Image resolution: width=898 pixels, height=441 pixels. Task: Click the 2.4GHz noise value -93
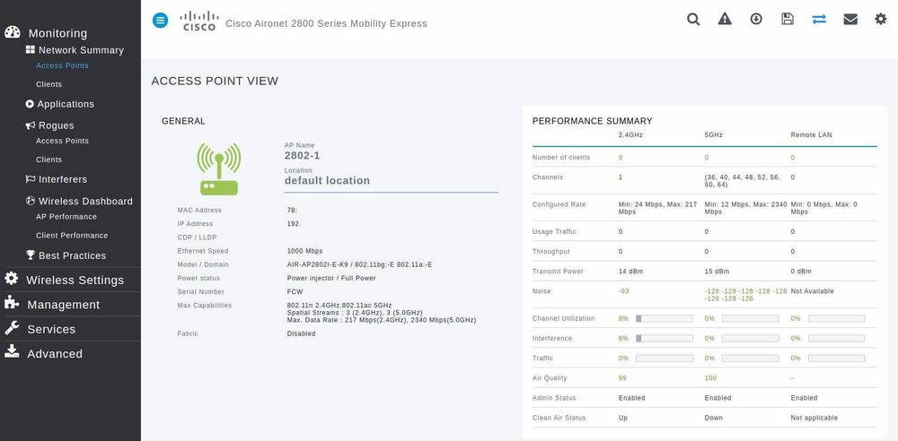pyautogui.click(x=624, y=291)
